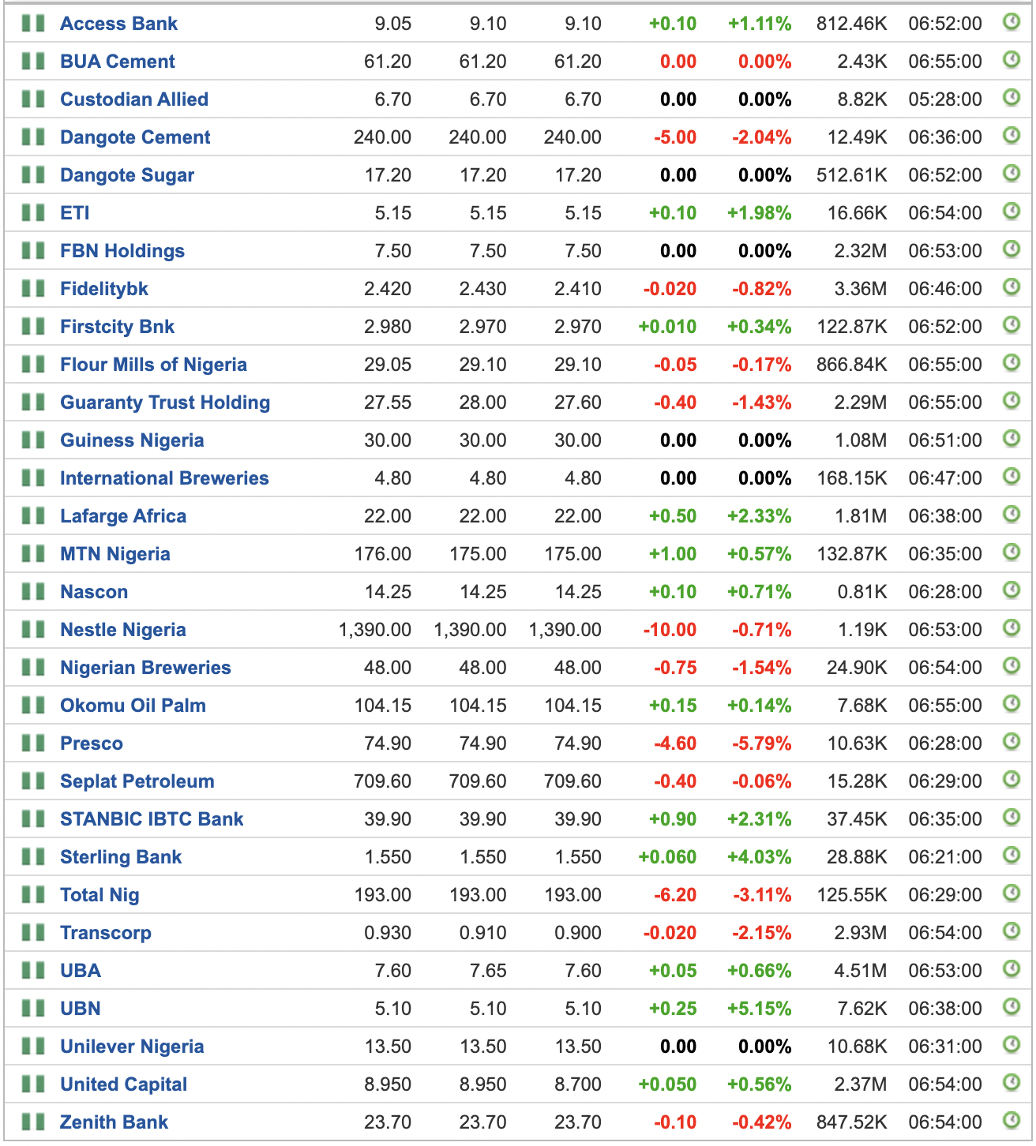Click the 1,390.00 last price for Nestle
Screen dimensions: 1036x1146
coord(375,630)
